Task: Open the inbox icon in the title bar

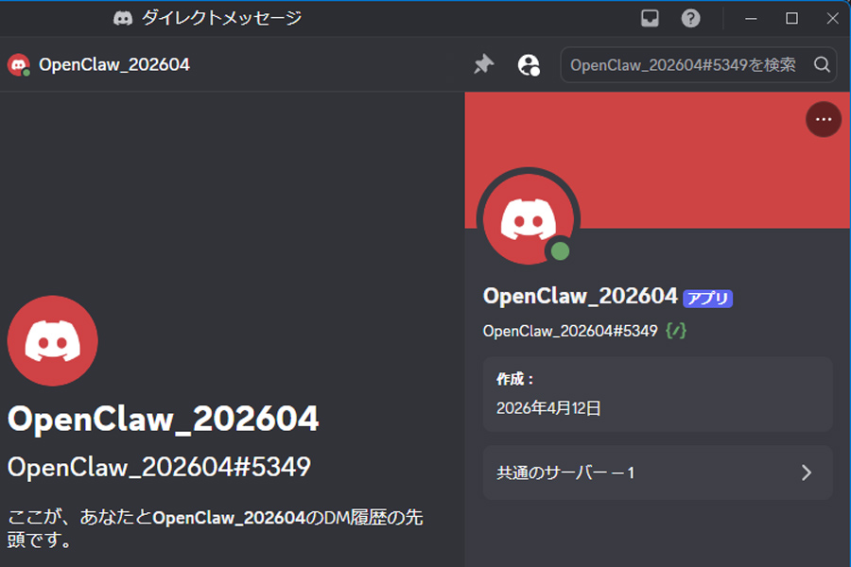Action: click(649, 17)
